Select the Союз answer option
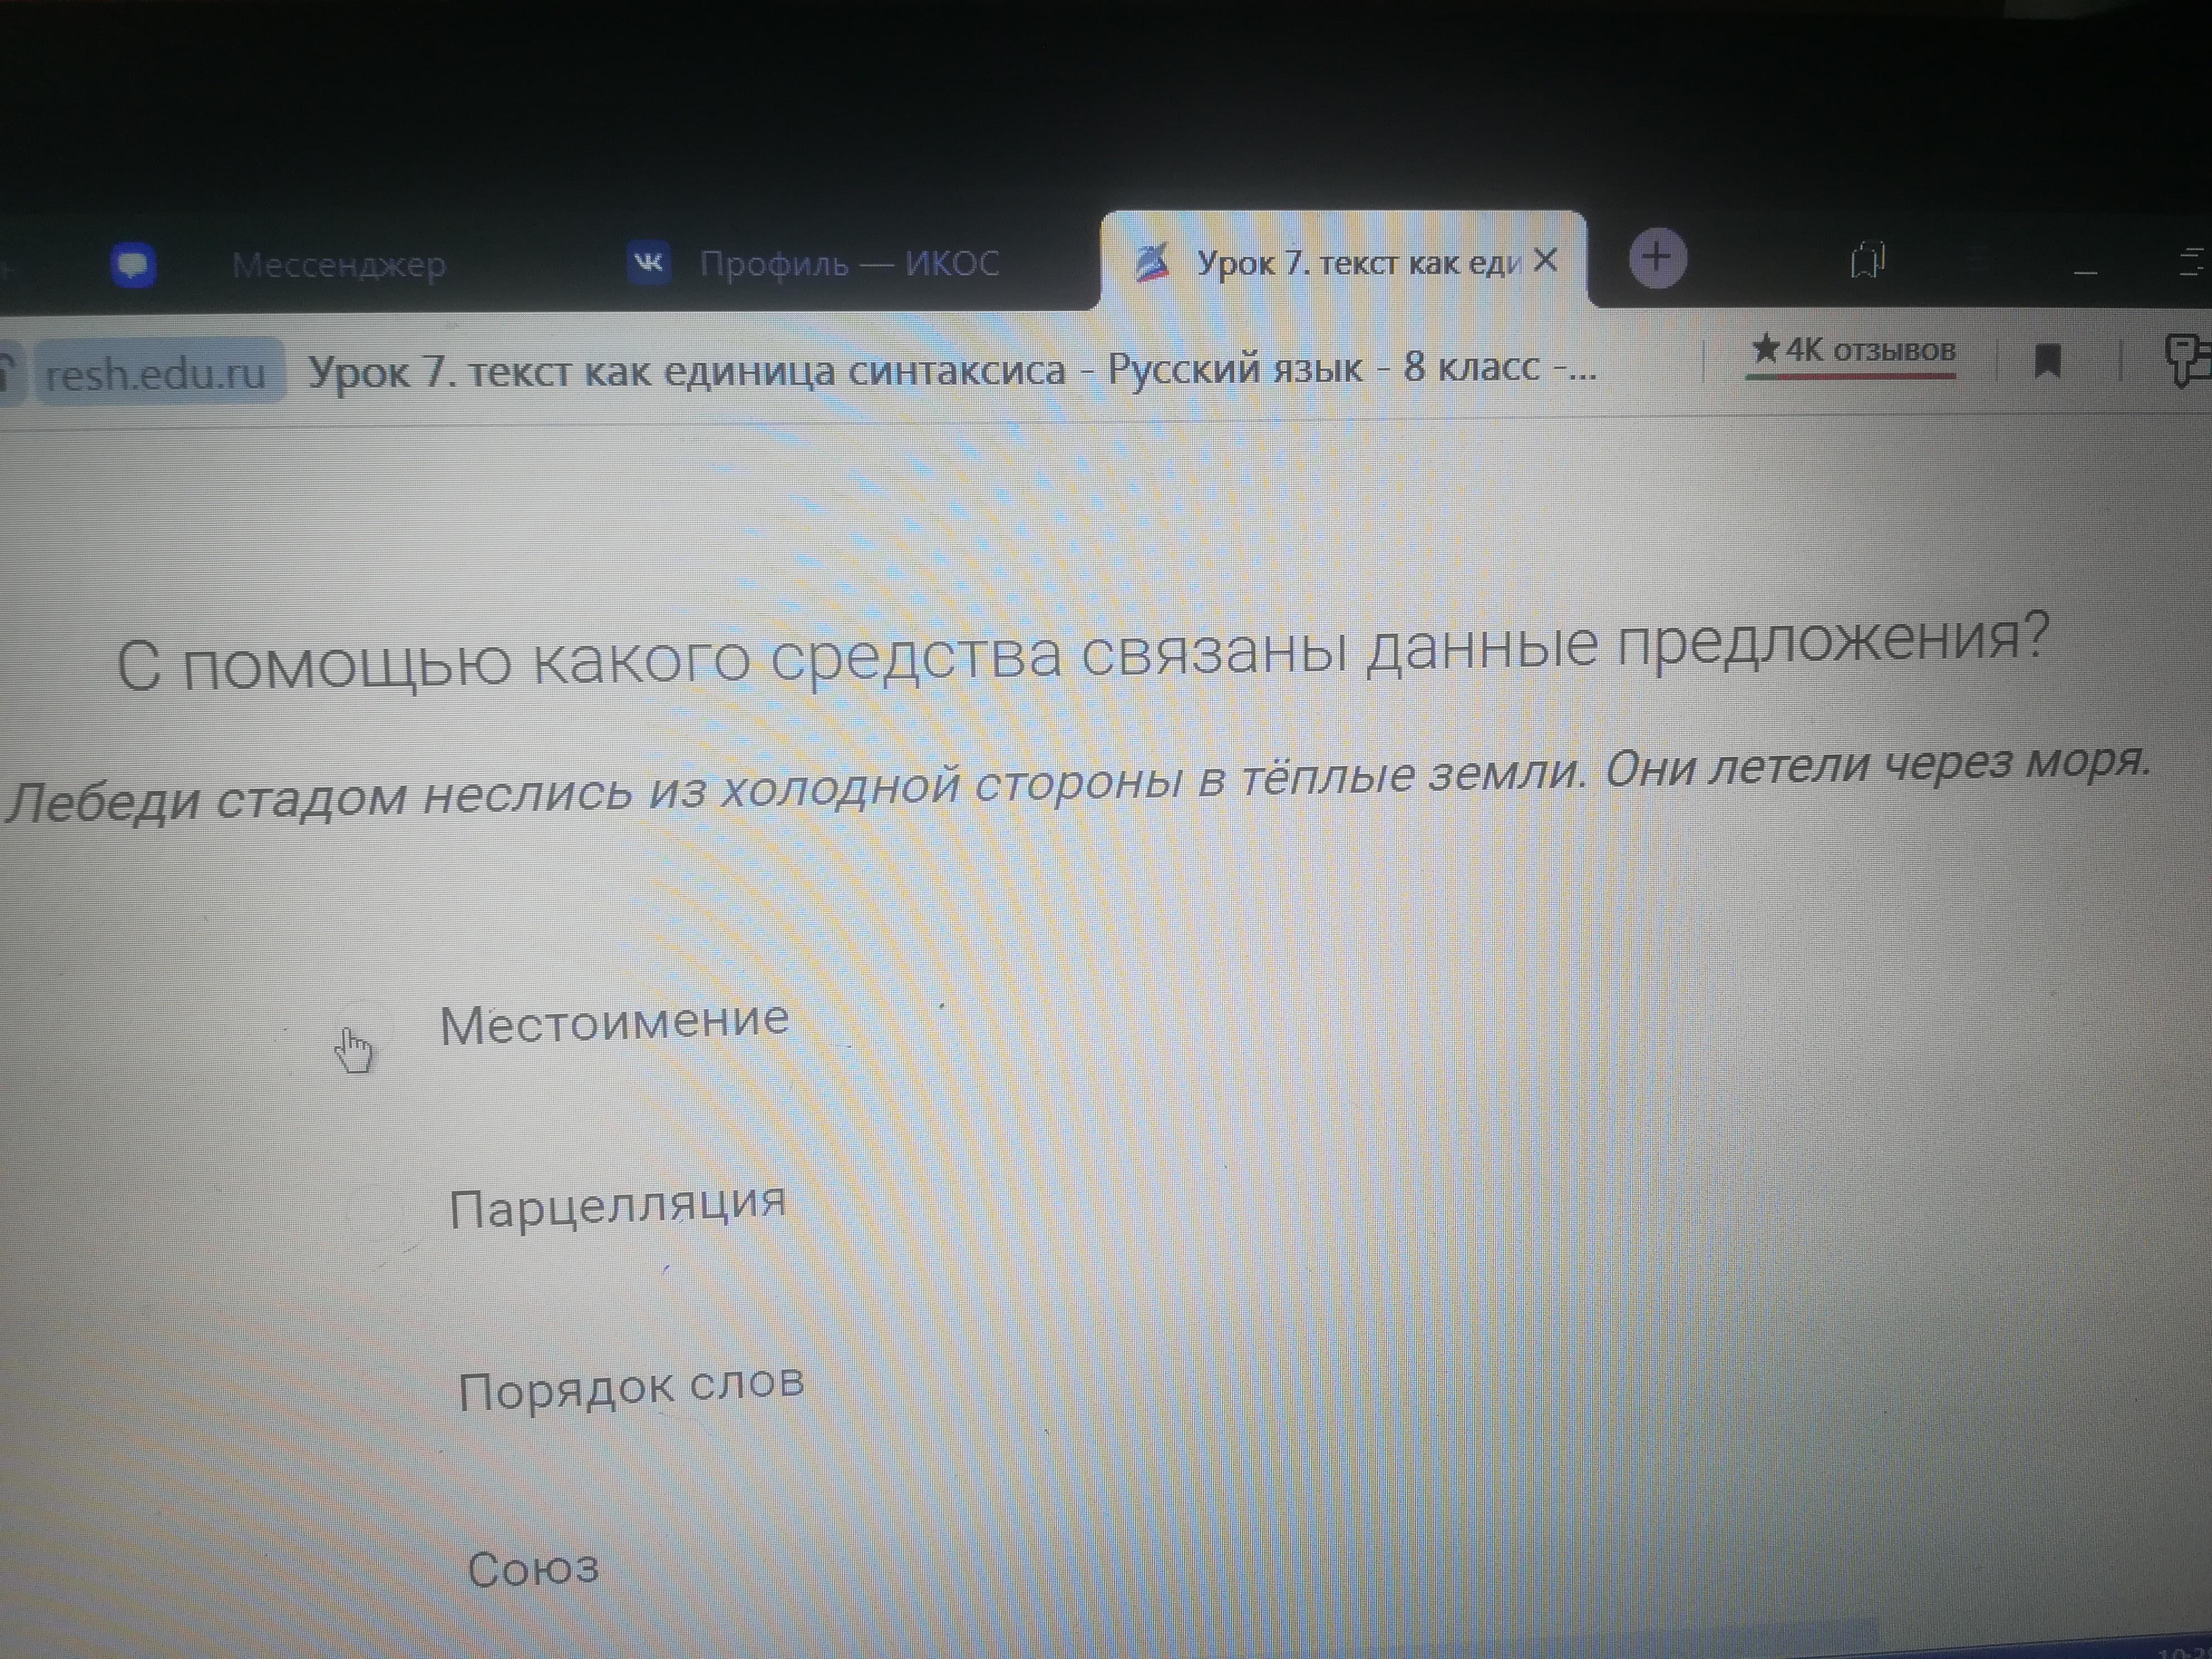 click(533, 1568)
